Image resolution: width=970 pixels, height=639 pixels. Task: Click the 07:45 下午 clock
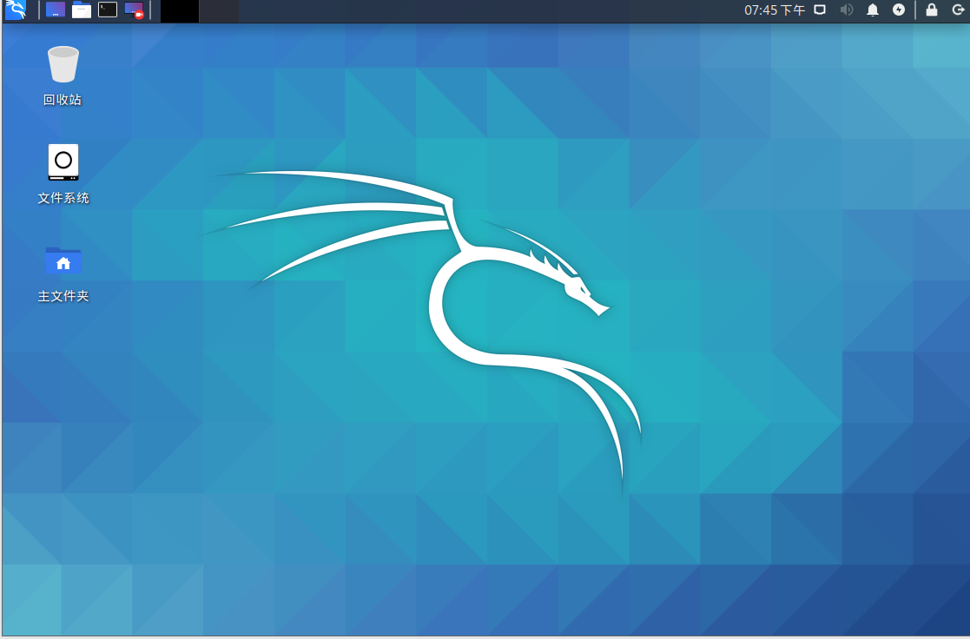pyautogui.click(x=775, y=10)
